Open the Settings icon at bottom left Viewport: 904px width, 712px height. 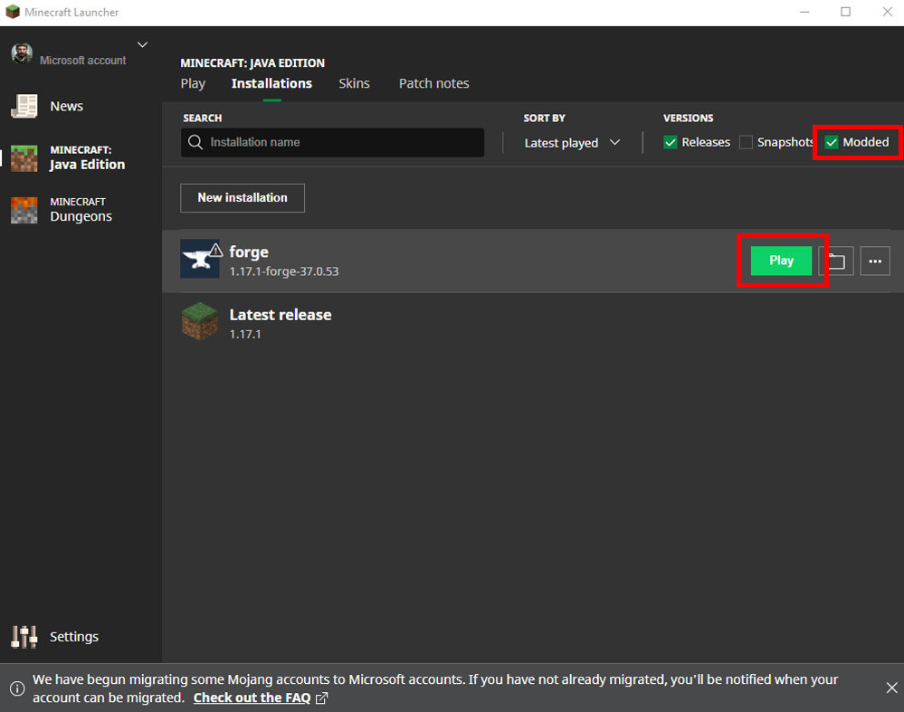pyautogui.click(x=23, y=636)
